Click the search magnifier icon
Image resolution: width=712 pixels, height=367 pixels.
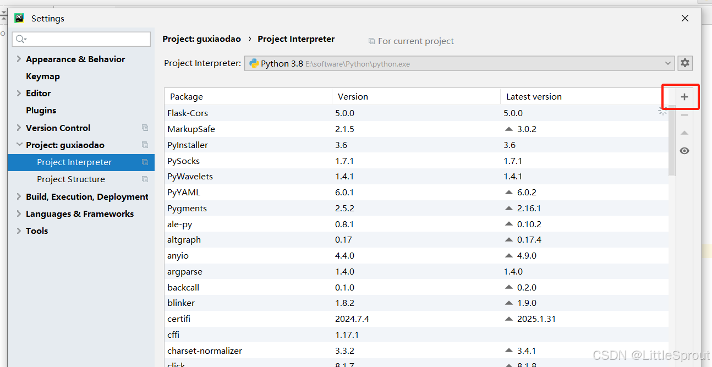[x=21, y=39]
